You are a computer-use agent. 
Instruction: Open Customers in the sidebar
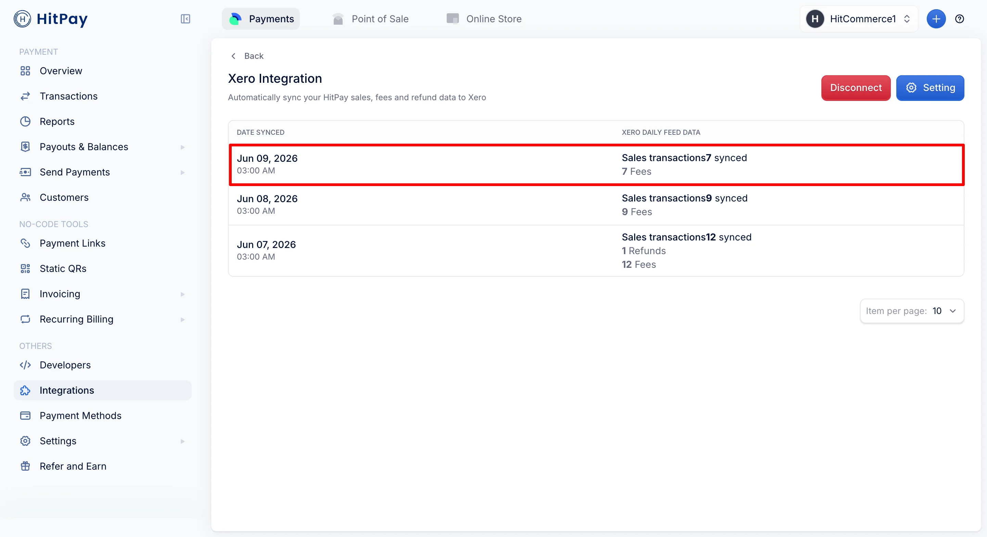coord(103,197)
